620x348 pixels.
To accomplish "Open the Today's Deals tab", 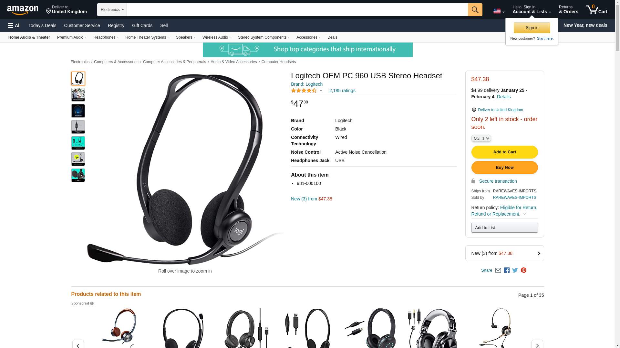I will click(42, 25).
